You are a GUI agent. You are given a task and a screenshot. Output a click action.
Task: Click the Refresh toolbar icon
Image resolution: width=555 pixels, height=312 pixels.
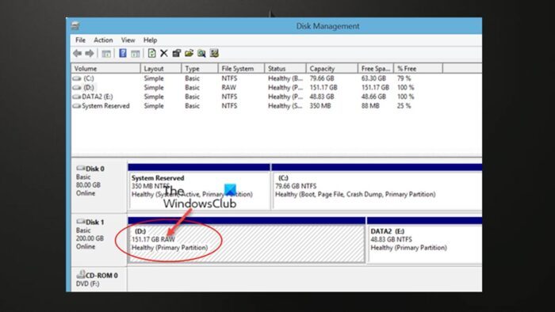[x=151, y=53]
